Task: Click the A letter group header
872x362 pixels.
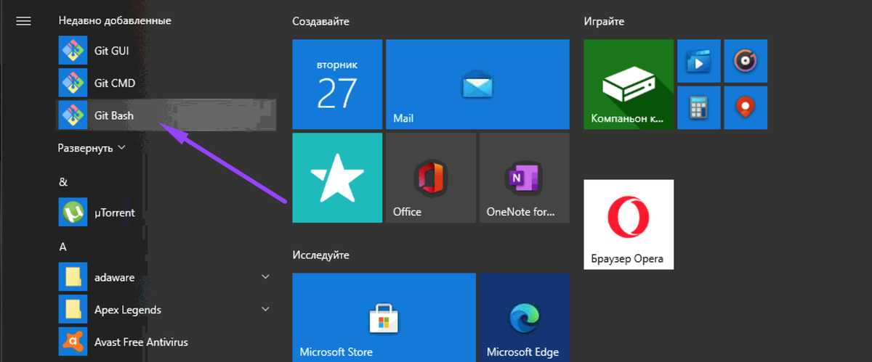Action: (x=62, y=247)
